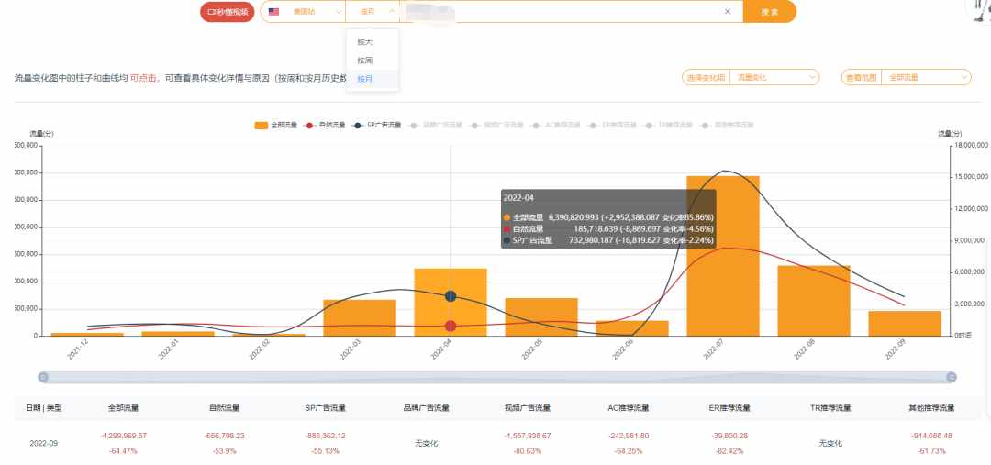Click the -886,362.12 SP ad value

pos(326,436)
